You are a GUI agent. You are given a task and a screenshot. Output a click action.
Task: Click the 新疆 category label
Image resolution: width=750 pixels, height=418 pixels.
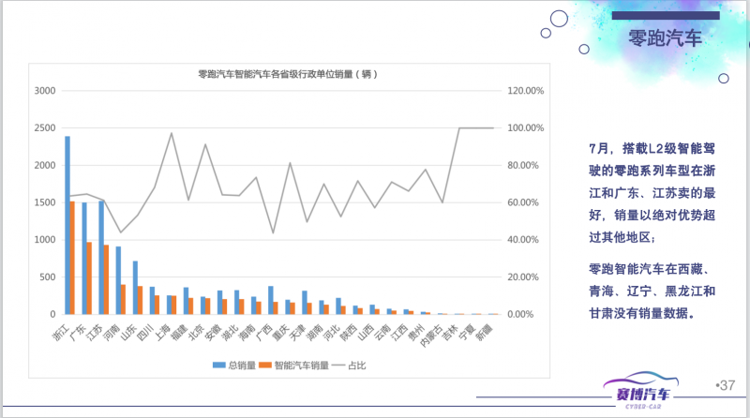point(484,332)
